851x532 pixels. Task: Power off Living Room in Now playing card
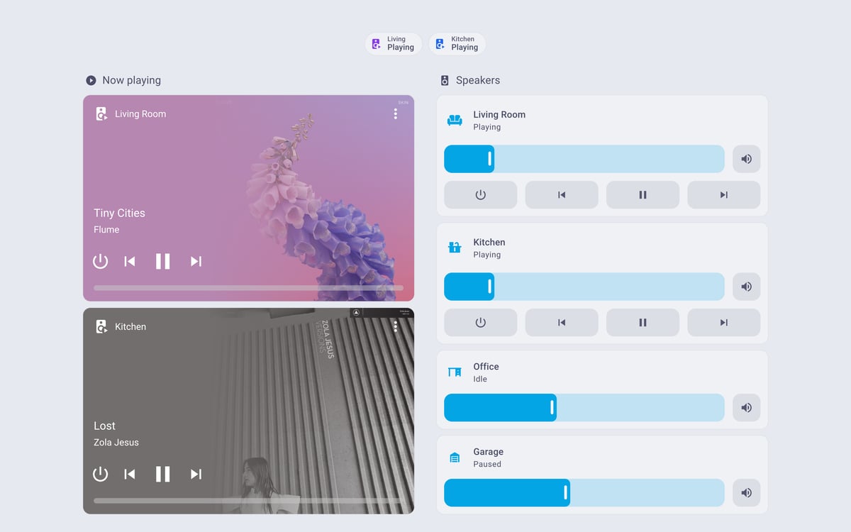[x=101, y=261]
